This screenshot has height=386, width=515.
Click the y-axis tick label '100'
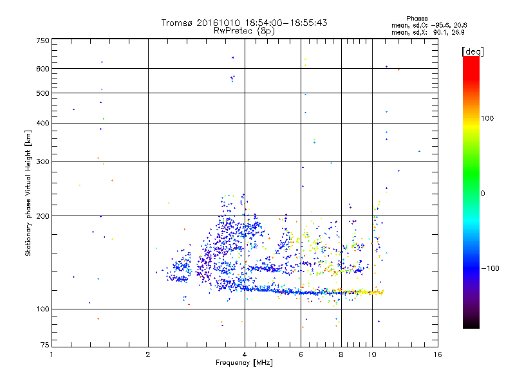pos(42,309)
